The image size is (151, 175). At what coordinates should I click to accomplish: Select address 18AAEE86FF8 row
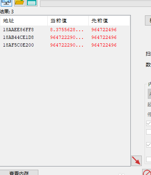(x=65, y=30)
